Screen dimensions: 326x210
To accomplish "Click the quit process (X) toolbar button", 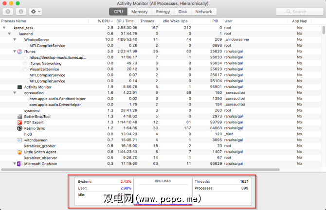I will click(8, 12).
